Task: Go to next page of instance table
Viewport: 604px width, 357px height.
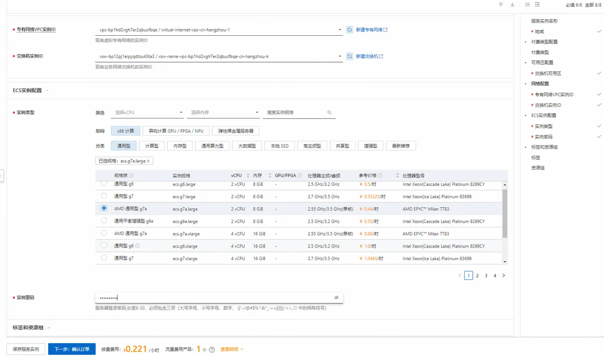Action: point(503,276)
